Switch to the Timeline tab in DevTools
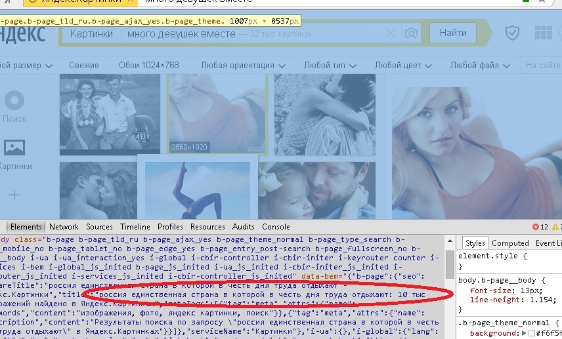Viewport: 562px width, 339px height. click(135, 227)
